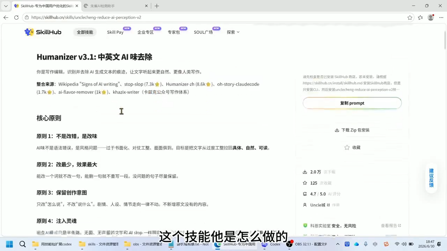447x251 pixels.
Task: Show hidden system tray icons
Action: click(338, 244)
